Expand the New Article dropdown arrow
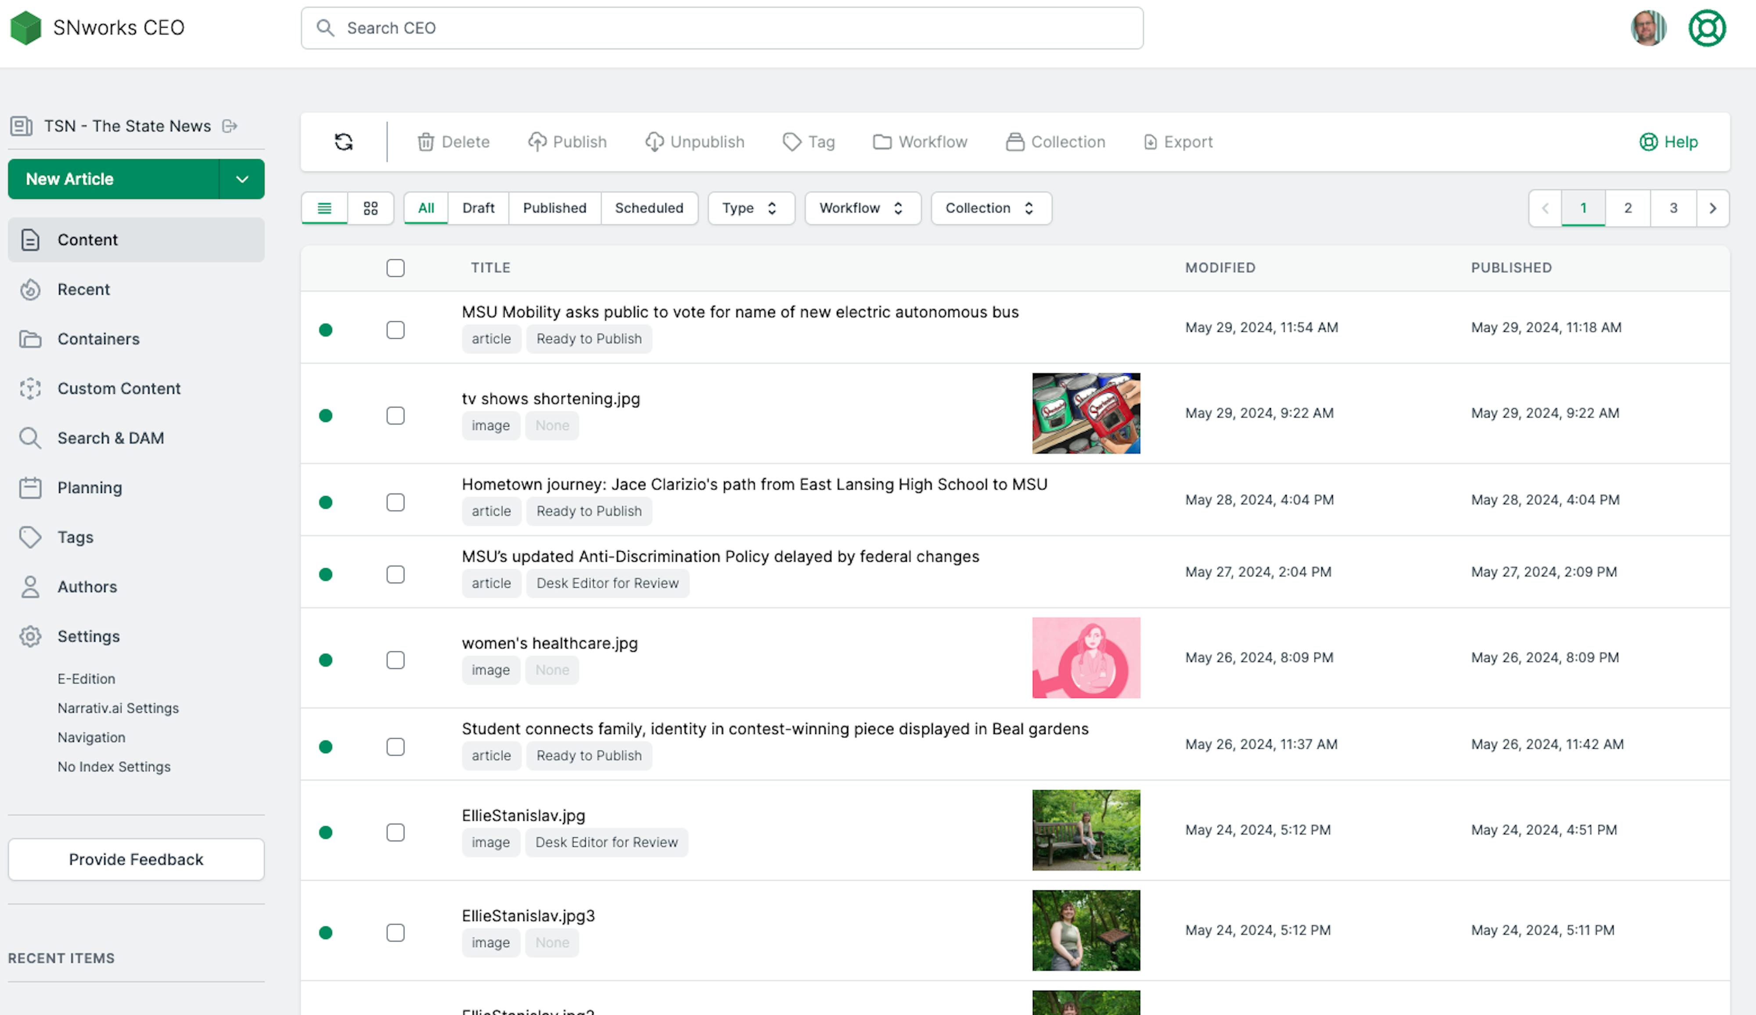1756x1015 pixels. 241,179
